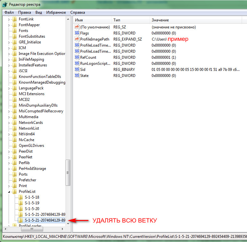Click the S-1-5-20 folder icon
Screen dimensions: 247x242
click(x=20, y=209)
